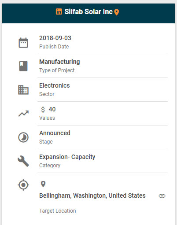
Task: Select the Bellingham, Washington, United States text
Action: tap(92, 195)
